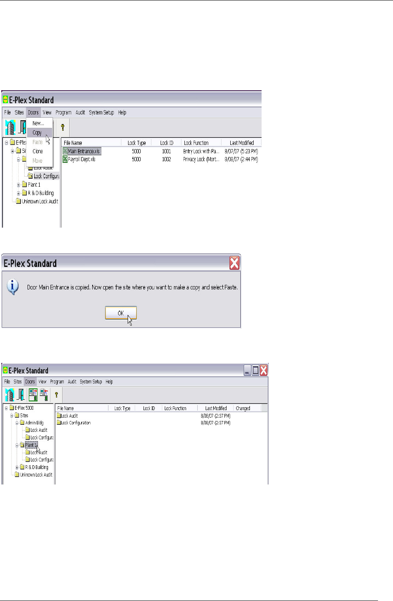Click the 8/08/07 (2:44 PM) modified date

pos(241,159)
